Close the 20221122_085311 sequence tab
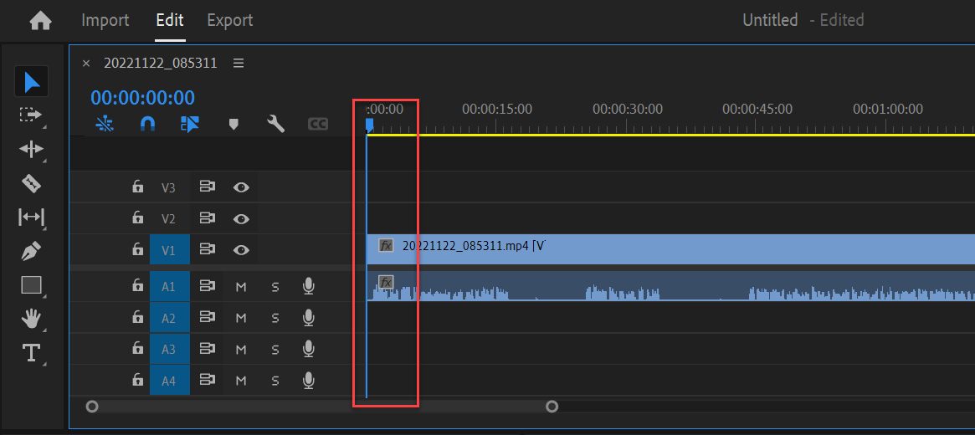 point(86,64)
